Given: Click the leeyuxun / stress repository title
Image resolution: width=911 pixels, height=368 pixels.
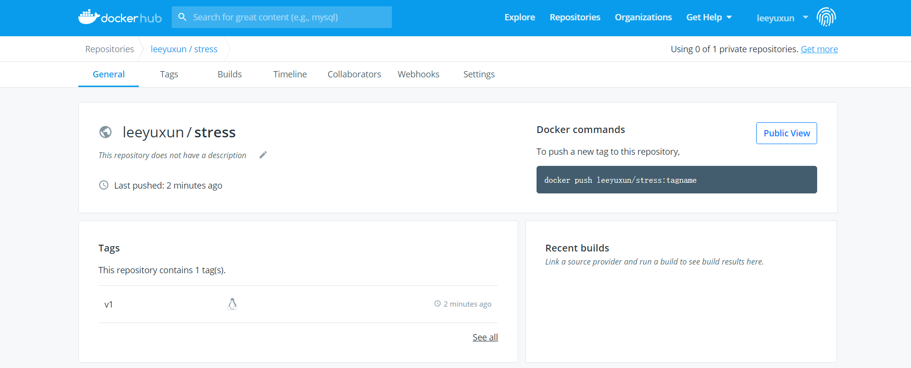Looking at the screenshot, I should click(179, 132).
